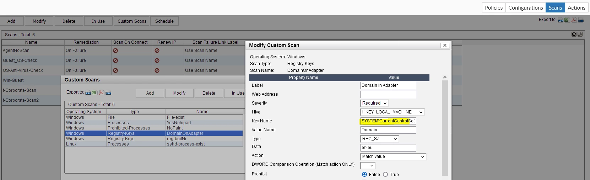Sort custom scans by Operating System header

[84, 112]
